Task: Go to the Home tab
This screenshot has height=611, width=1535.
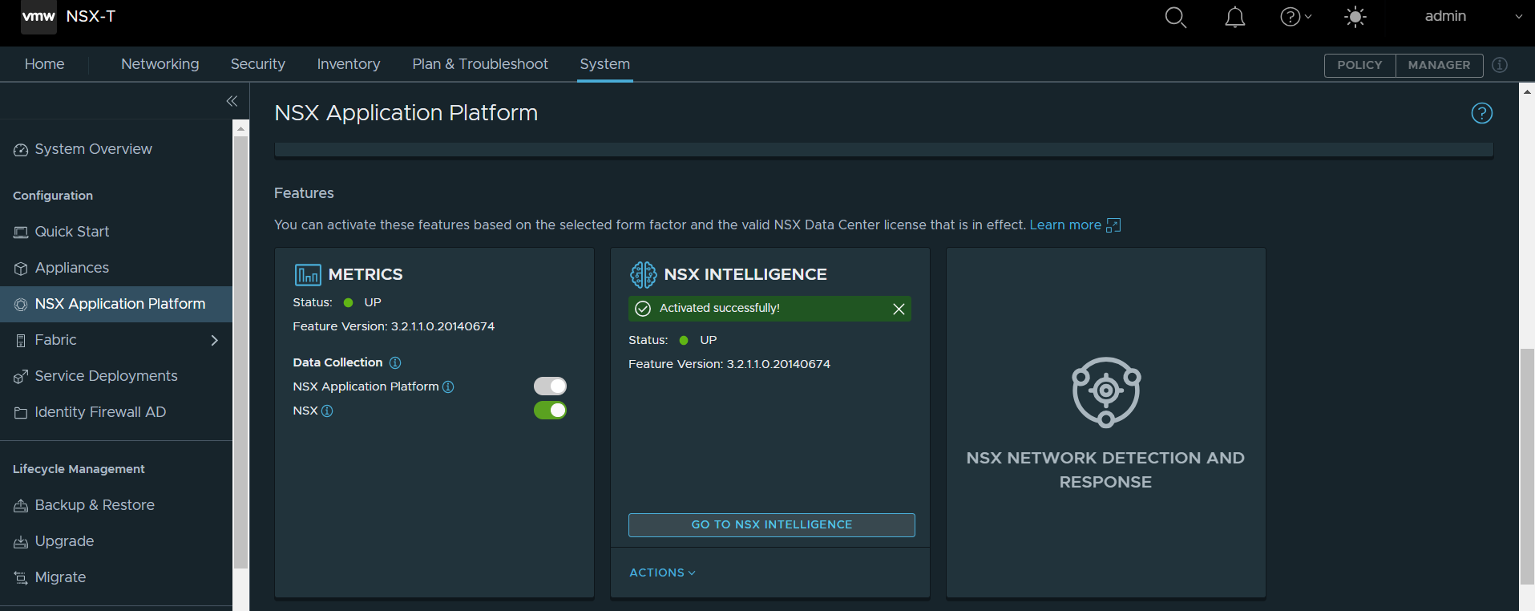Action: point(45,64)
